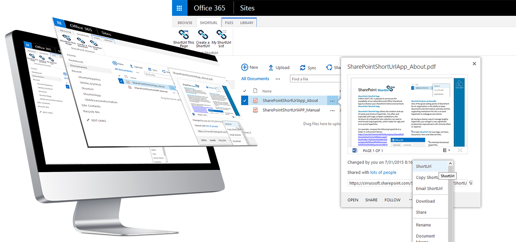
Task: Click the New plus icon on the tilted panel
Action: tap(115, 63)
